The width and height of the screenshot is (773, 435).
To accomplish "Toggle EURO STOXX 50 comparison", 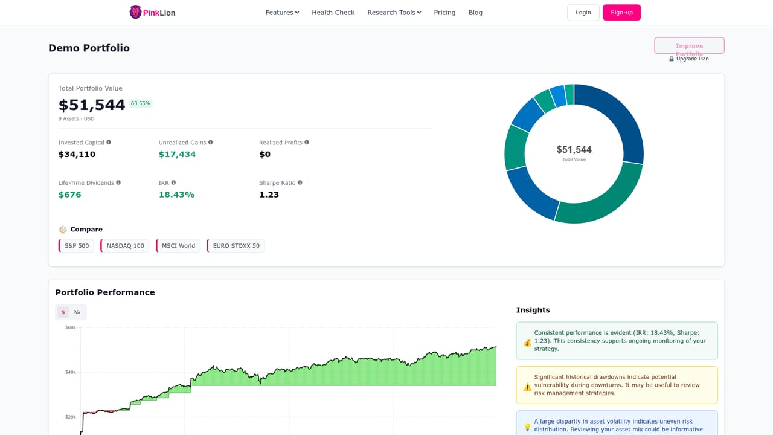I will click(x=236, y=246).
